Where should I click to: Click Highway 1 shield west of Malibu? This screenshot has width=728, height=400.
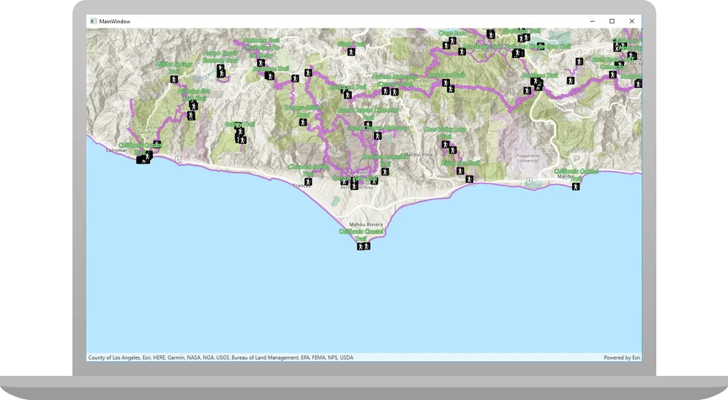click(x=529, y=181)
